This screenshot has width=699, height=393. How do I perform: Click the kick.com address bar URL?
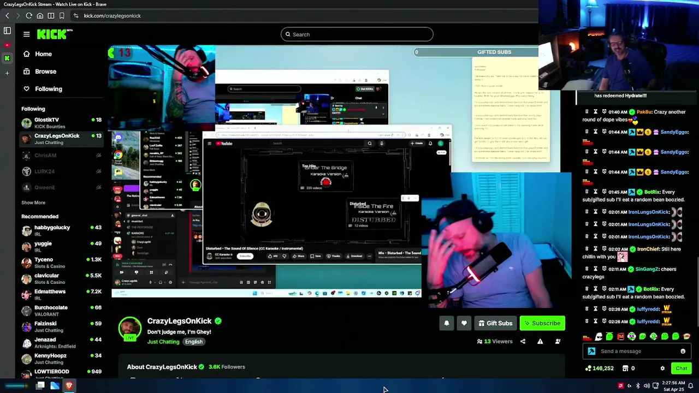tap(112, 16)
